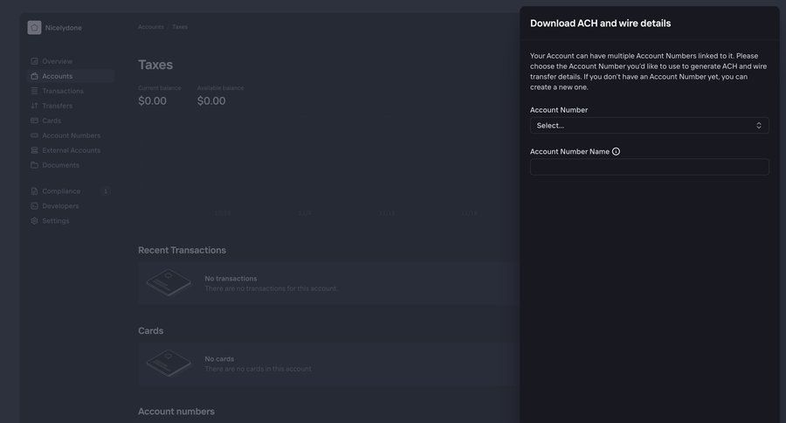Click the No transactions illustration

pos(169,282)
